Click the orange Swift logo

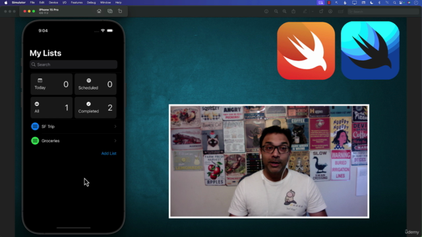pos(306,51)
